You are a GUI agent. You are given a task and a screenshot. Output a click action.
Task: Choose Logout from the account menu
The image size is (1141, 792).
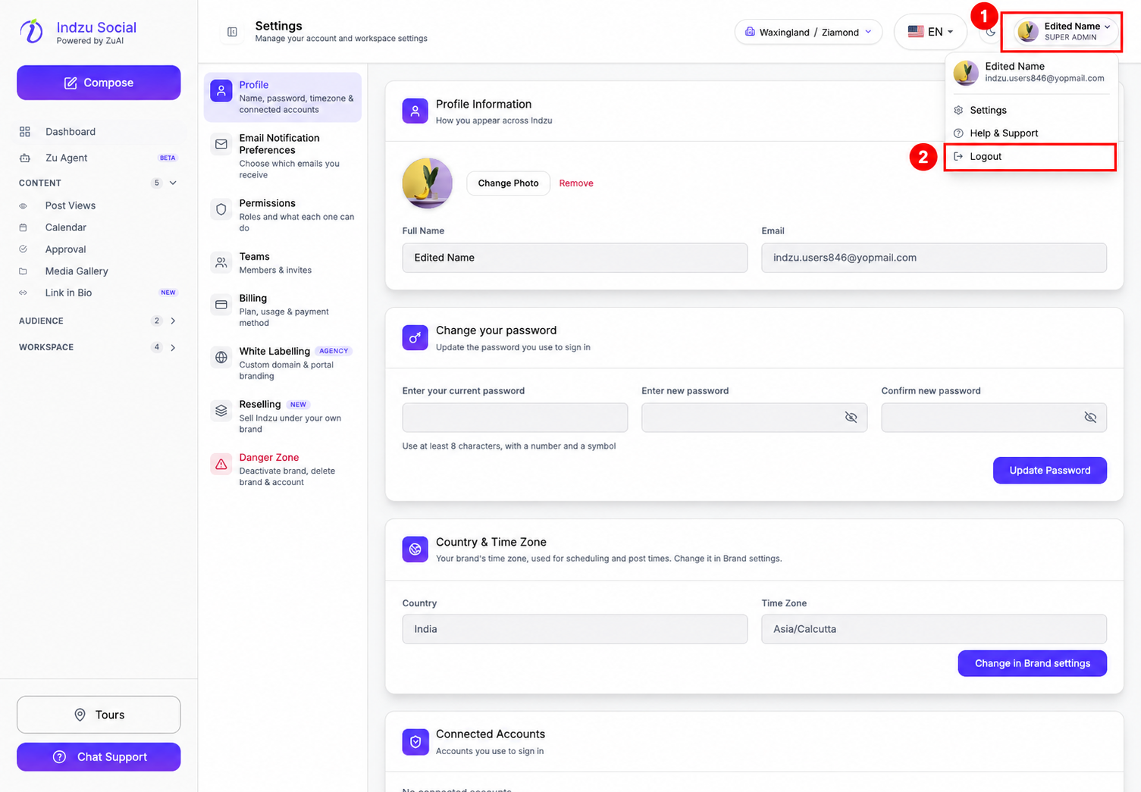(1030, 156)
